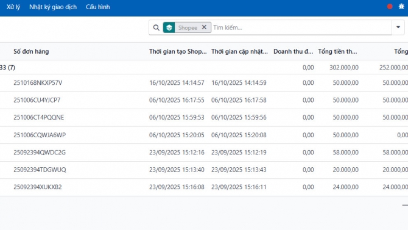Open order 25092394XUKXB2
The width and height of the screenshot is (408, 230).
38,187
